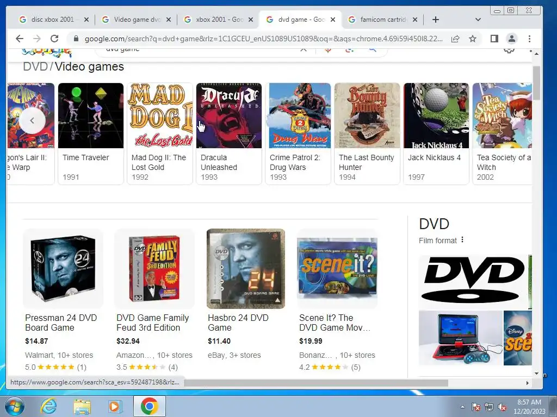The height and width of the screenshot is (417, 557).
Task: Close the 'disc xbox 2001' tab
Action: 86,20
